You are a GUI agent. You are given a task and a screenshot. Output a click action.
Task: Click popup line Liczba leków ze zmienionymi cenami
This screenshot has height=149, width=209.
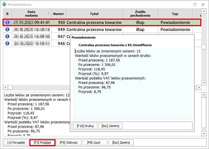click(108, 51)
